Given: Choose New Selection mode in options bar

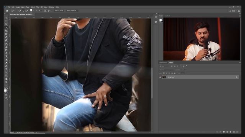Looking at the screenshot, I should [20, 11].
